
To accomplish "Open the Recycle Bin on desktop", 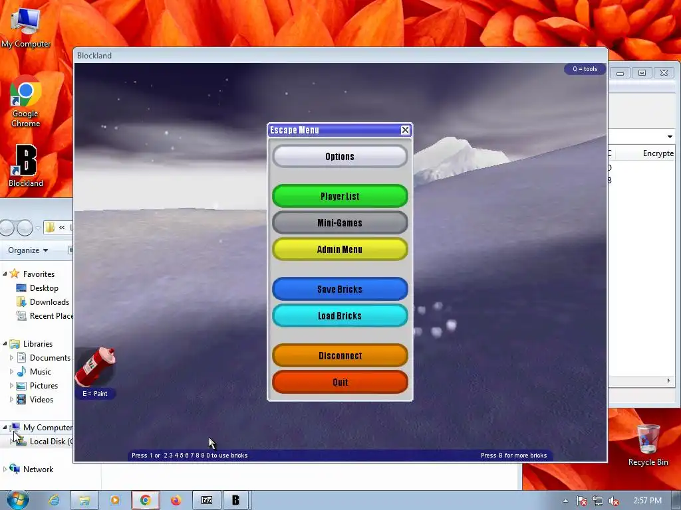I will coord(648,445).
